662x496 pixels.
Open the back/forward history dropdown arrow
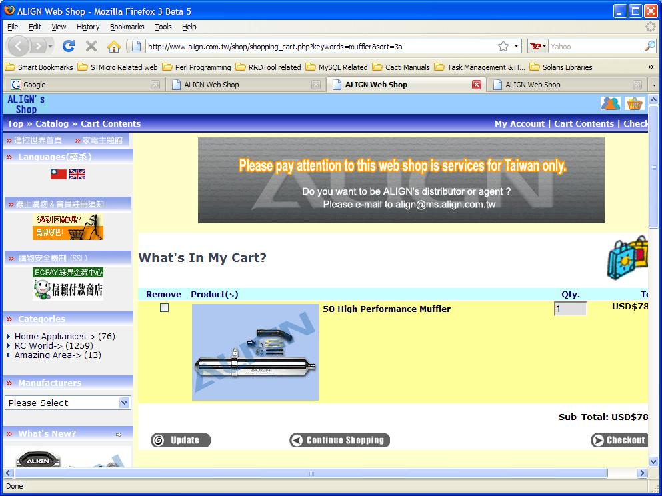pyautogui.click(x=50, y=46)
